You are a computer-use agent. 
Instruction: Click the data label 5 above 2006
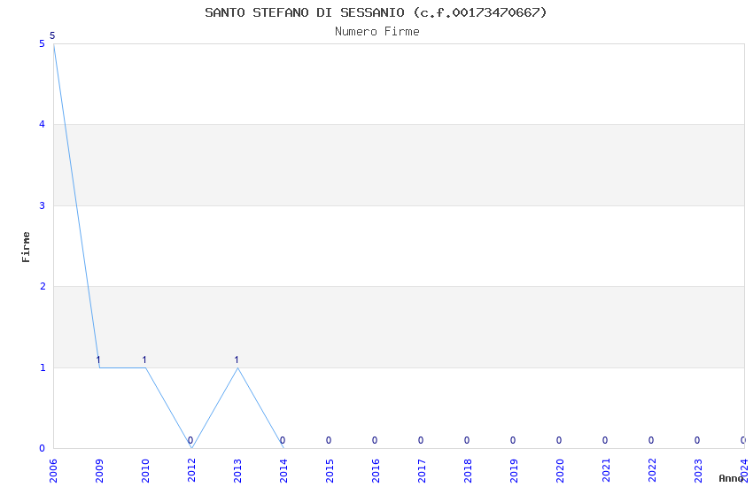(52, 35)
